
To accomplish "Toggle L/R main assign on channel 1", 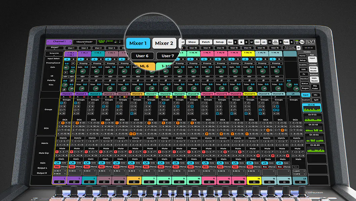I will [57, 163].
